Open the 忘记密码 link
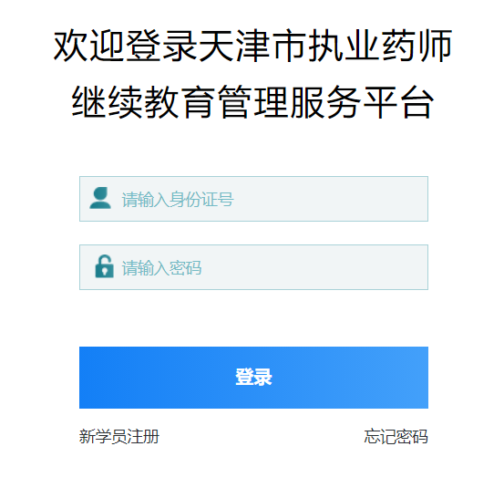Image resolution: width=504 pixels, height=488 pixels. coord(396,437)
